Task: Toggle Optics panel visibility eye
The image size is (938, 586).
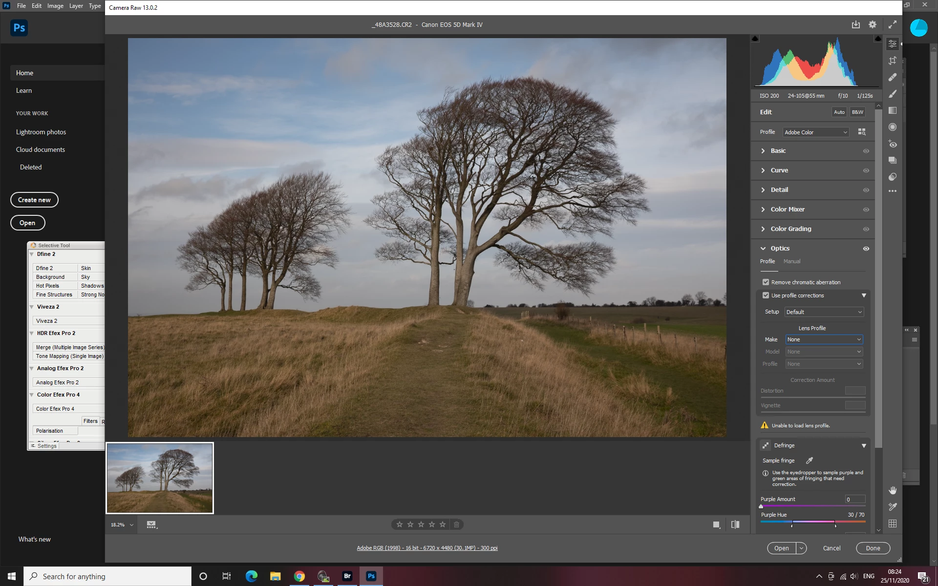Action: (x=866, y=249)
